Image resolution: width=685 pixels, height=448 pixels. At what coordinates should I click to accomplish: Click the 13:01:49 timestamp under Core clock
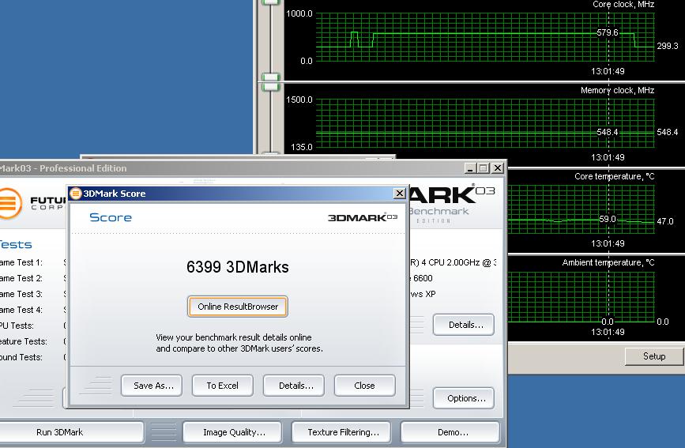pyautogui.click(x=608, y=71)
